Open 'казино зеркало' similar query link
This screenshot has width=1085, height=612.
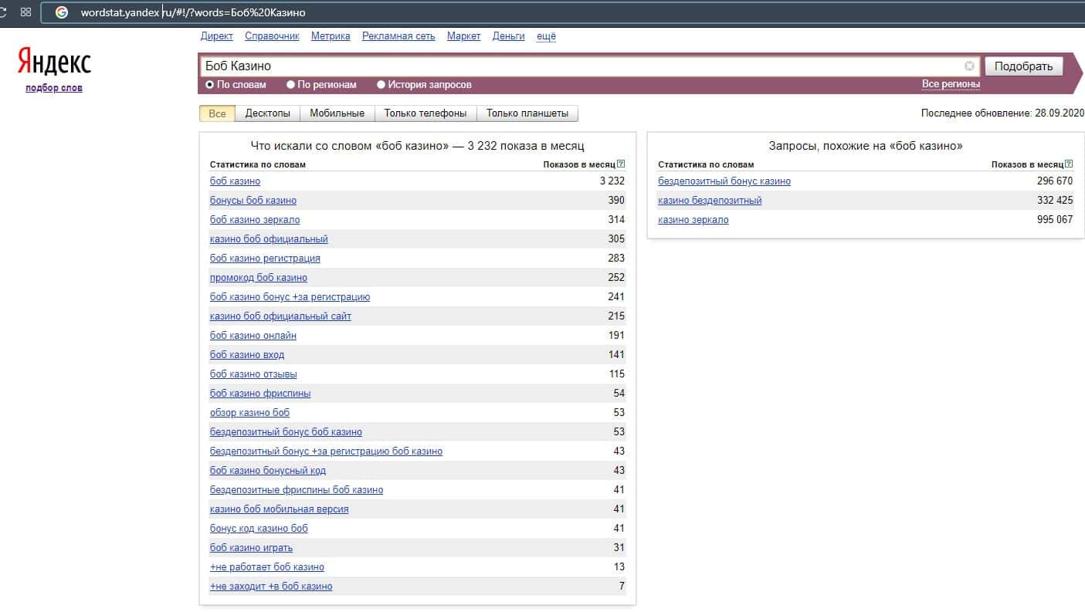(x=693, y=220)
